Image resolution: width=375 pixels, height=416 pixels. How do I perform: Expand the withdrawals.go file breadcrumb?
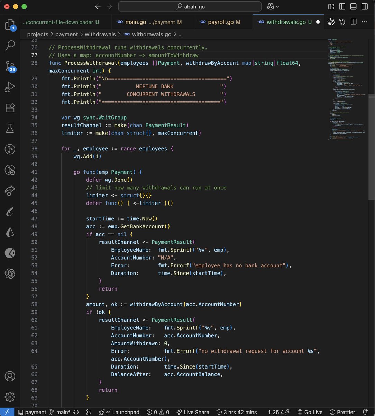pos(147,34)
